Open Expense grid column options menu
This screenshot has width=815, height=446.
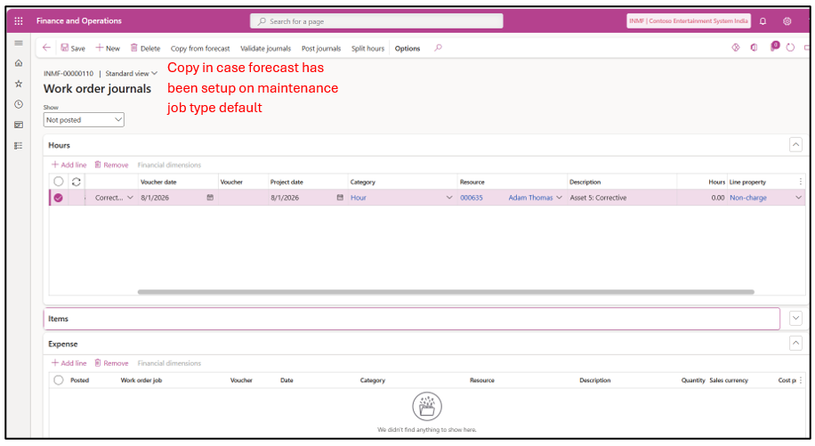click(x=801, y=380)
